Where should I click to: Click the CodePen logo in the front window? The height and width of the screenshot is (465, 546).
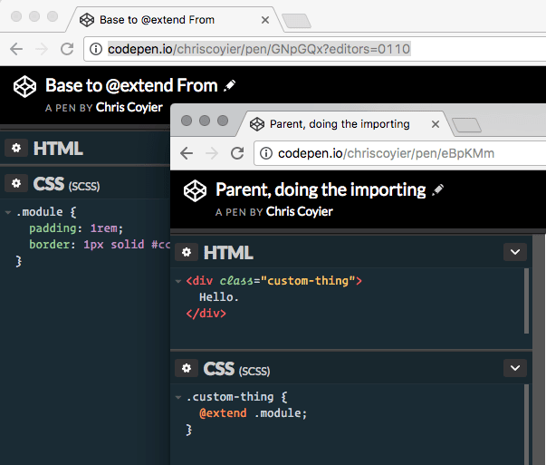193,192
